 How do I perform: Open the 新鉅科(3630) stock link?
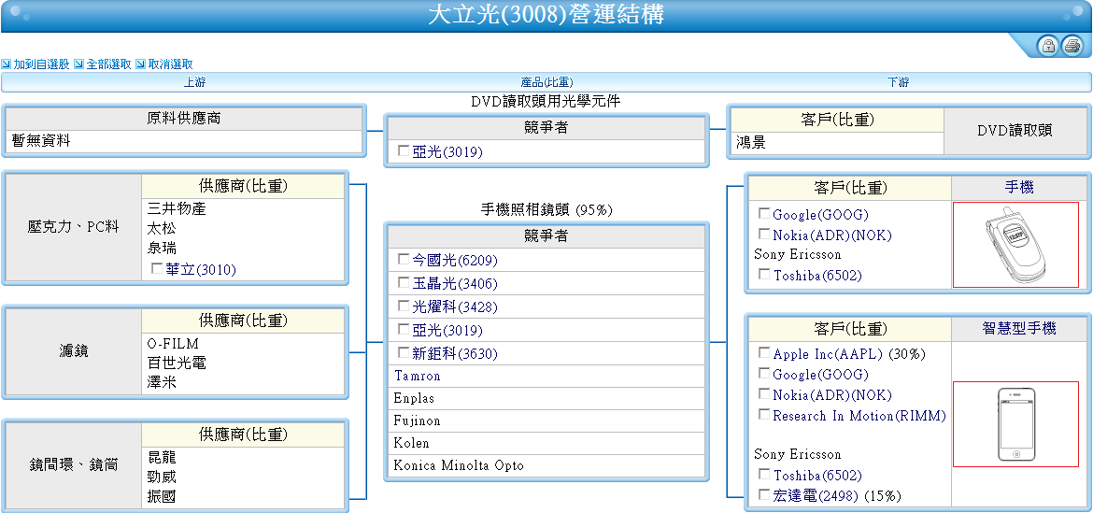pyautogui.click(x=455, y=353)
